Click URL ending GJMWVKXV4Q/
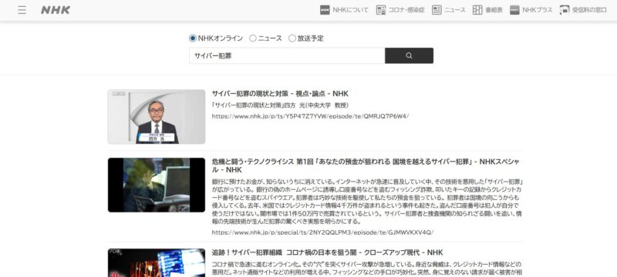Screen dimensions: 617x277 point(322,232)
